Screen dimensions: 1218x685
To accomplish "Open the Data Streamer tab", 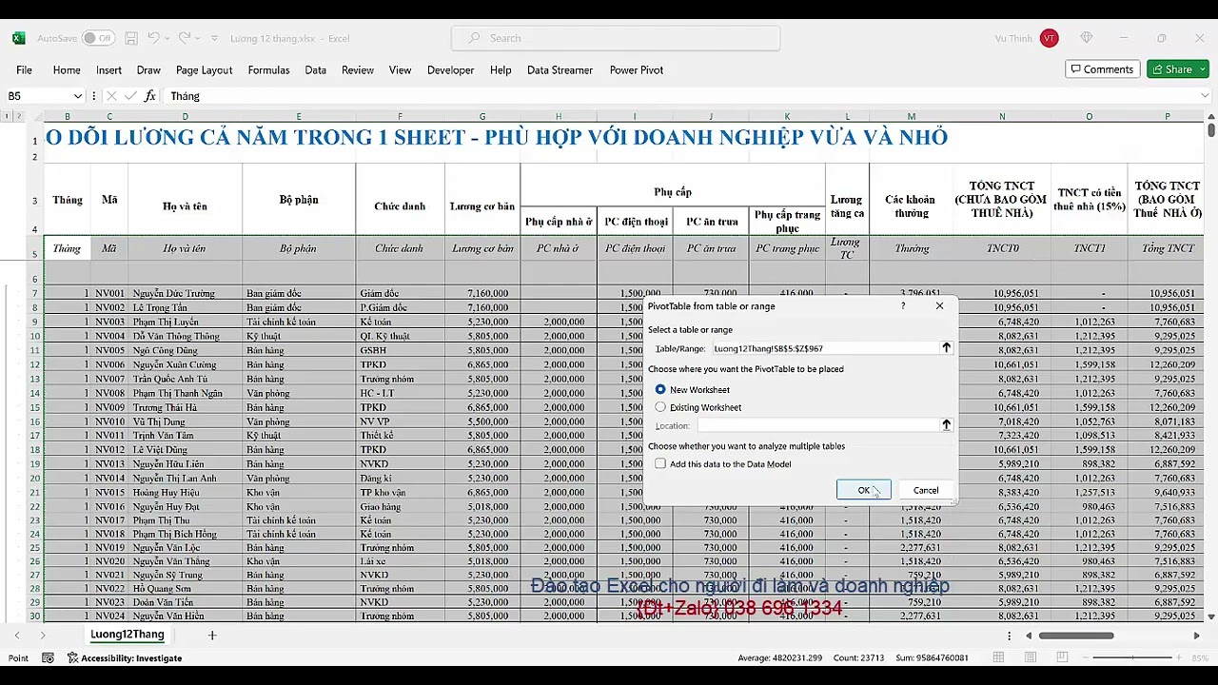I will pos(560,69).
